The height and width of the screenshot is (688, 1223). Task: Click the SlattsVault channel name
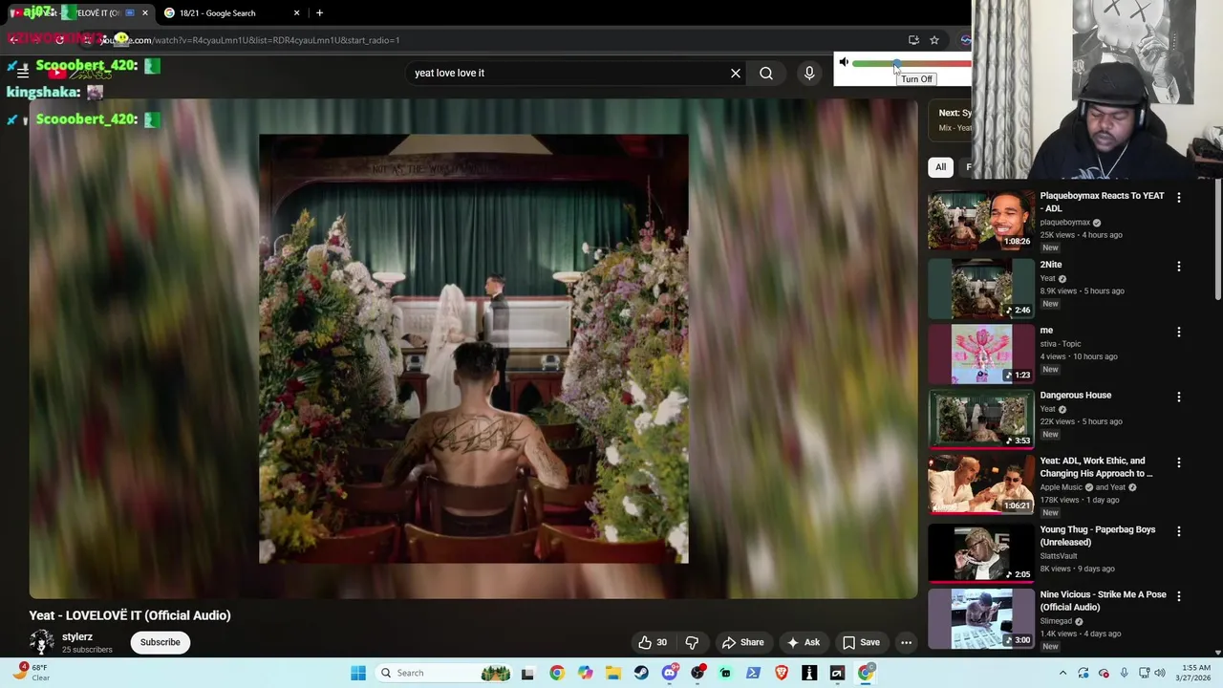(x=1059, y=556)
